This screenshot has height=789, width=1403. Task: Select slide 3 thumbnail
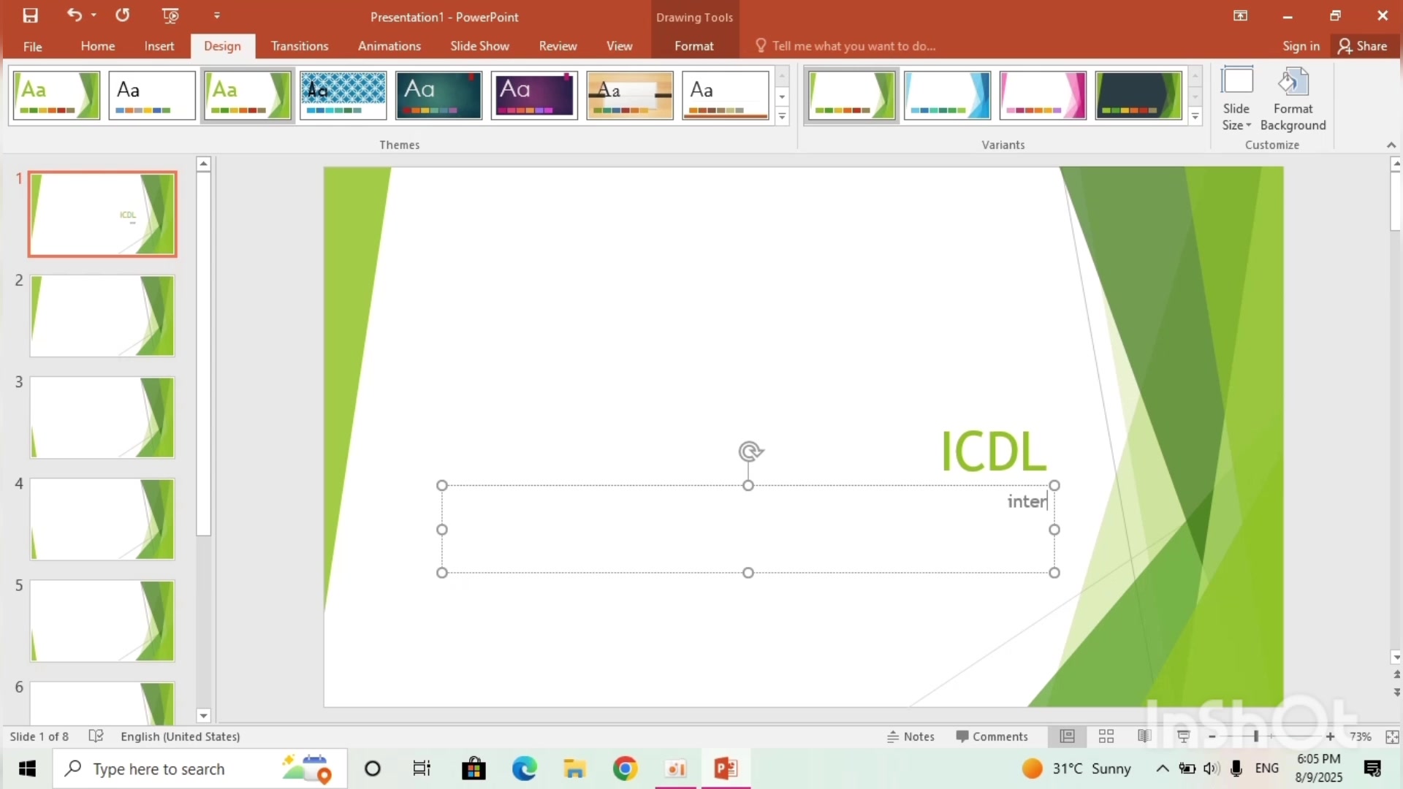(x=102, y=418)
